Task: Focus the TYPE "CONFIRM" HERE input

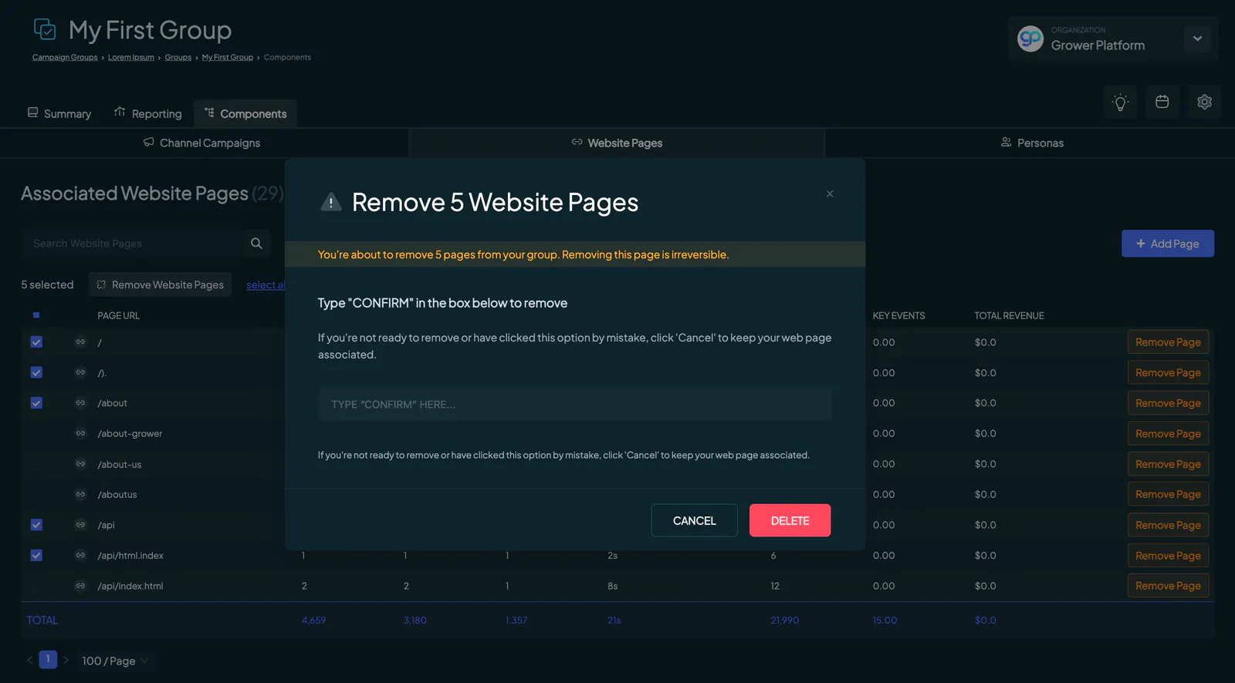Action: click(x=575, y=405)
